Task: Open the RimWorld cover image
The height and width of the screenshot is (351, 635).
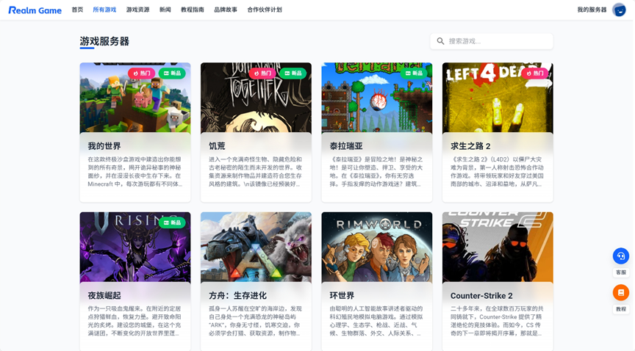Action: point(377,247)
